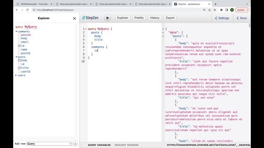
Task: Uncheck the posts body checkbox
Action: [19, 60]
